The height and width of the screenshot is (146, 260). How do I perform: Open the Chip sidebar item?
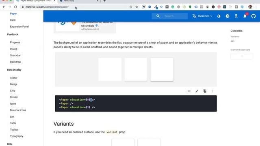tap(13, 91)
